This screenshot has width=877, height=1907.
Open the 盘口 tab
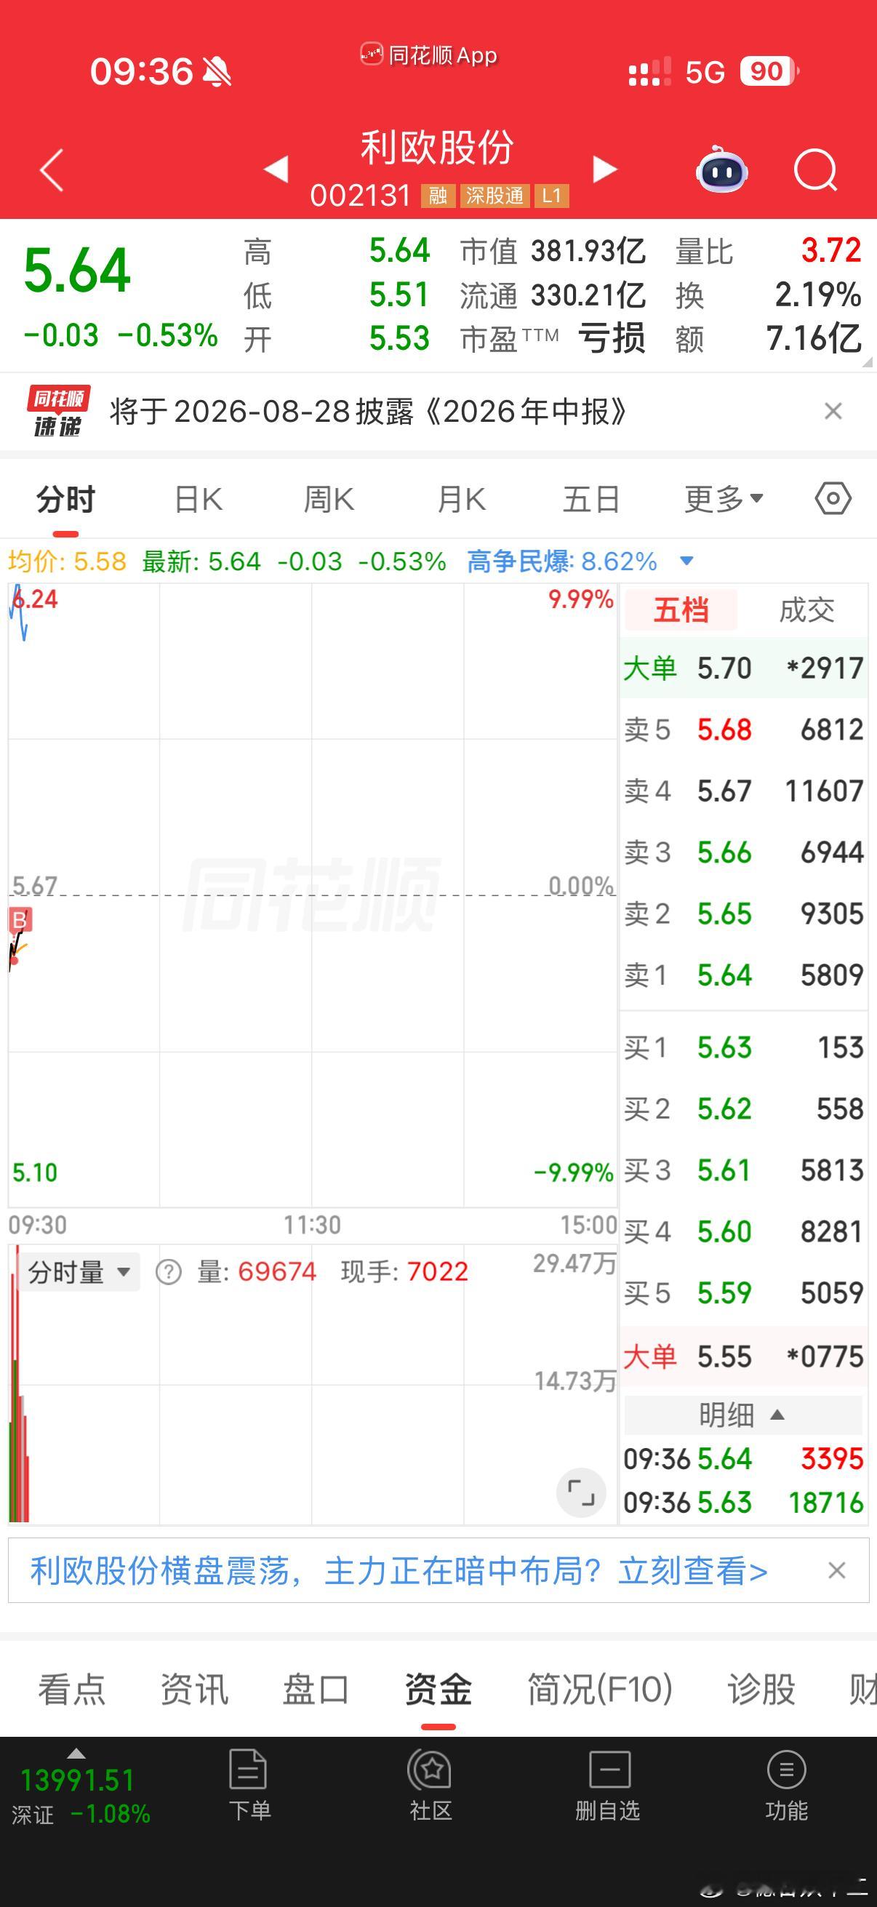point(316,1690)
